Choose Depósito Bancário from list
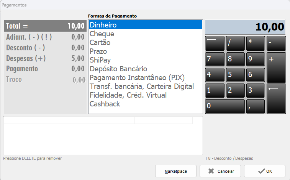The height and width of the screenshot is (180, 290). click(x=118, y=69)
